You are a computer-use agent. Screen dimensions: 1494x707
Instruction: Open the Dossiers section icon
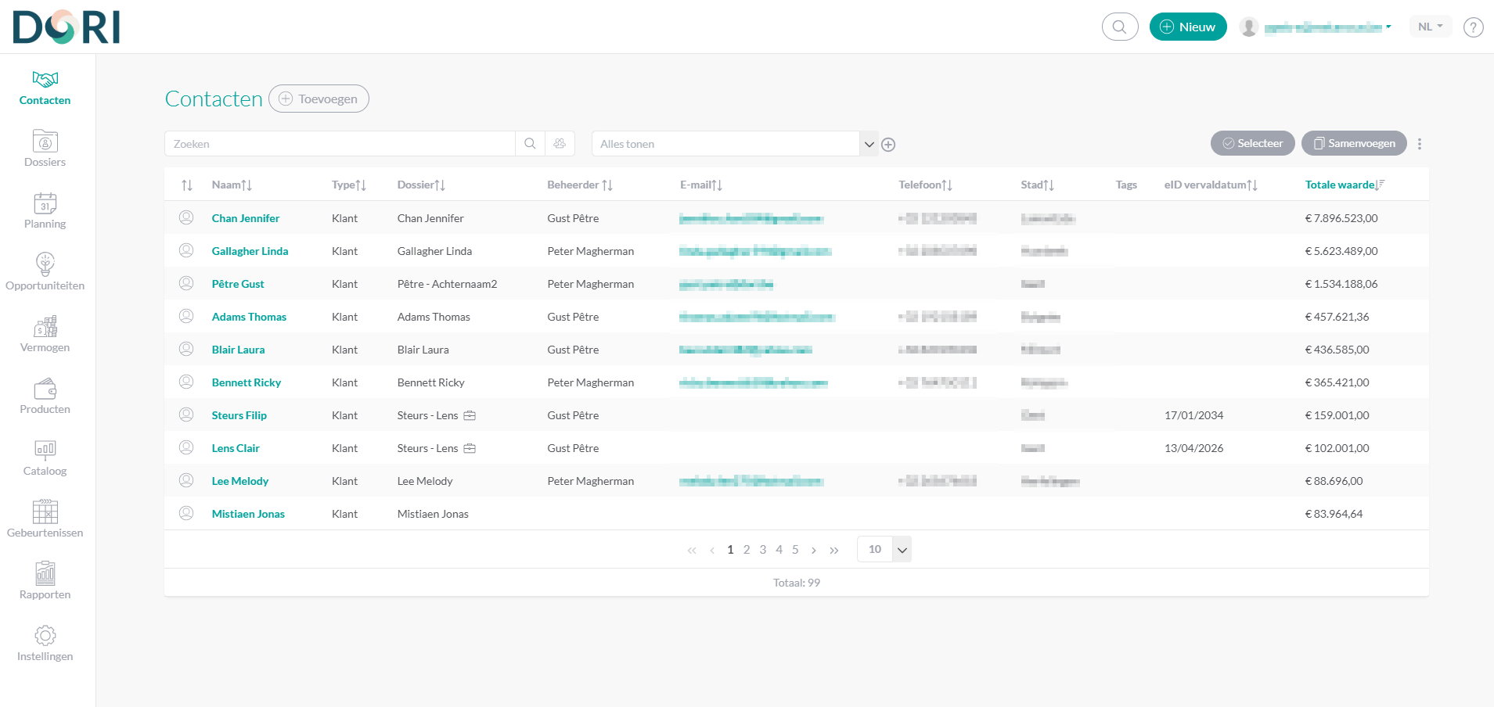(x=45, y=142)
